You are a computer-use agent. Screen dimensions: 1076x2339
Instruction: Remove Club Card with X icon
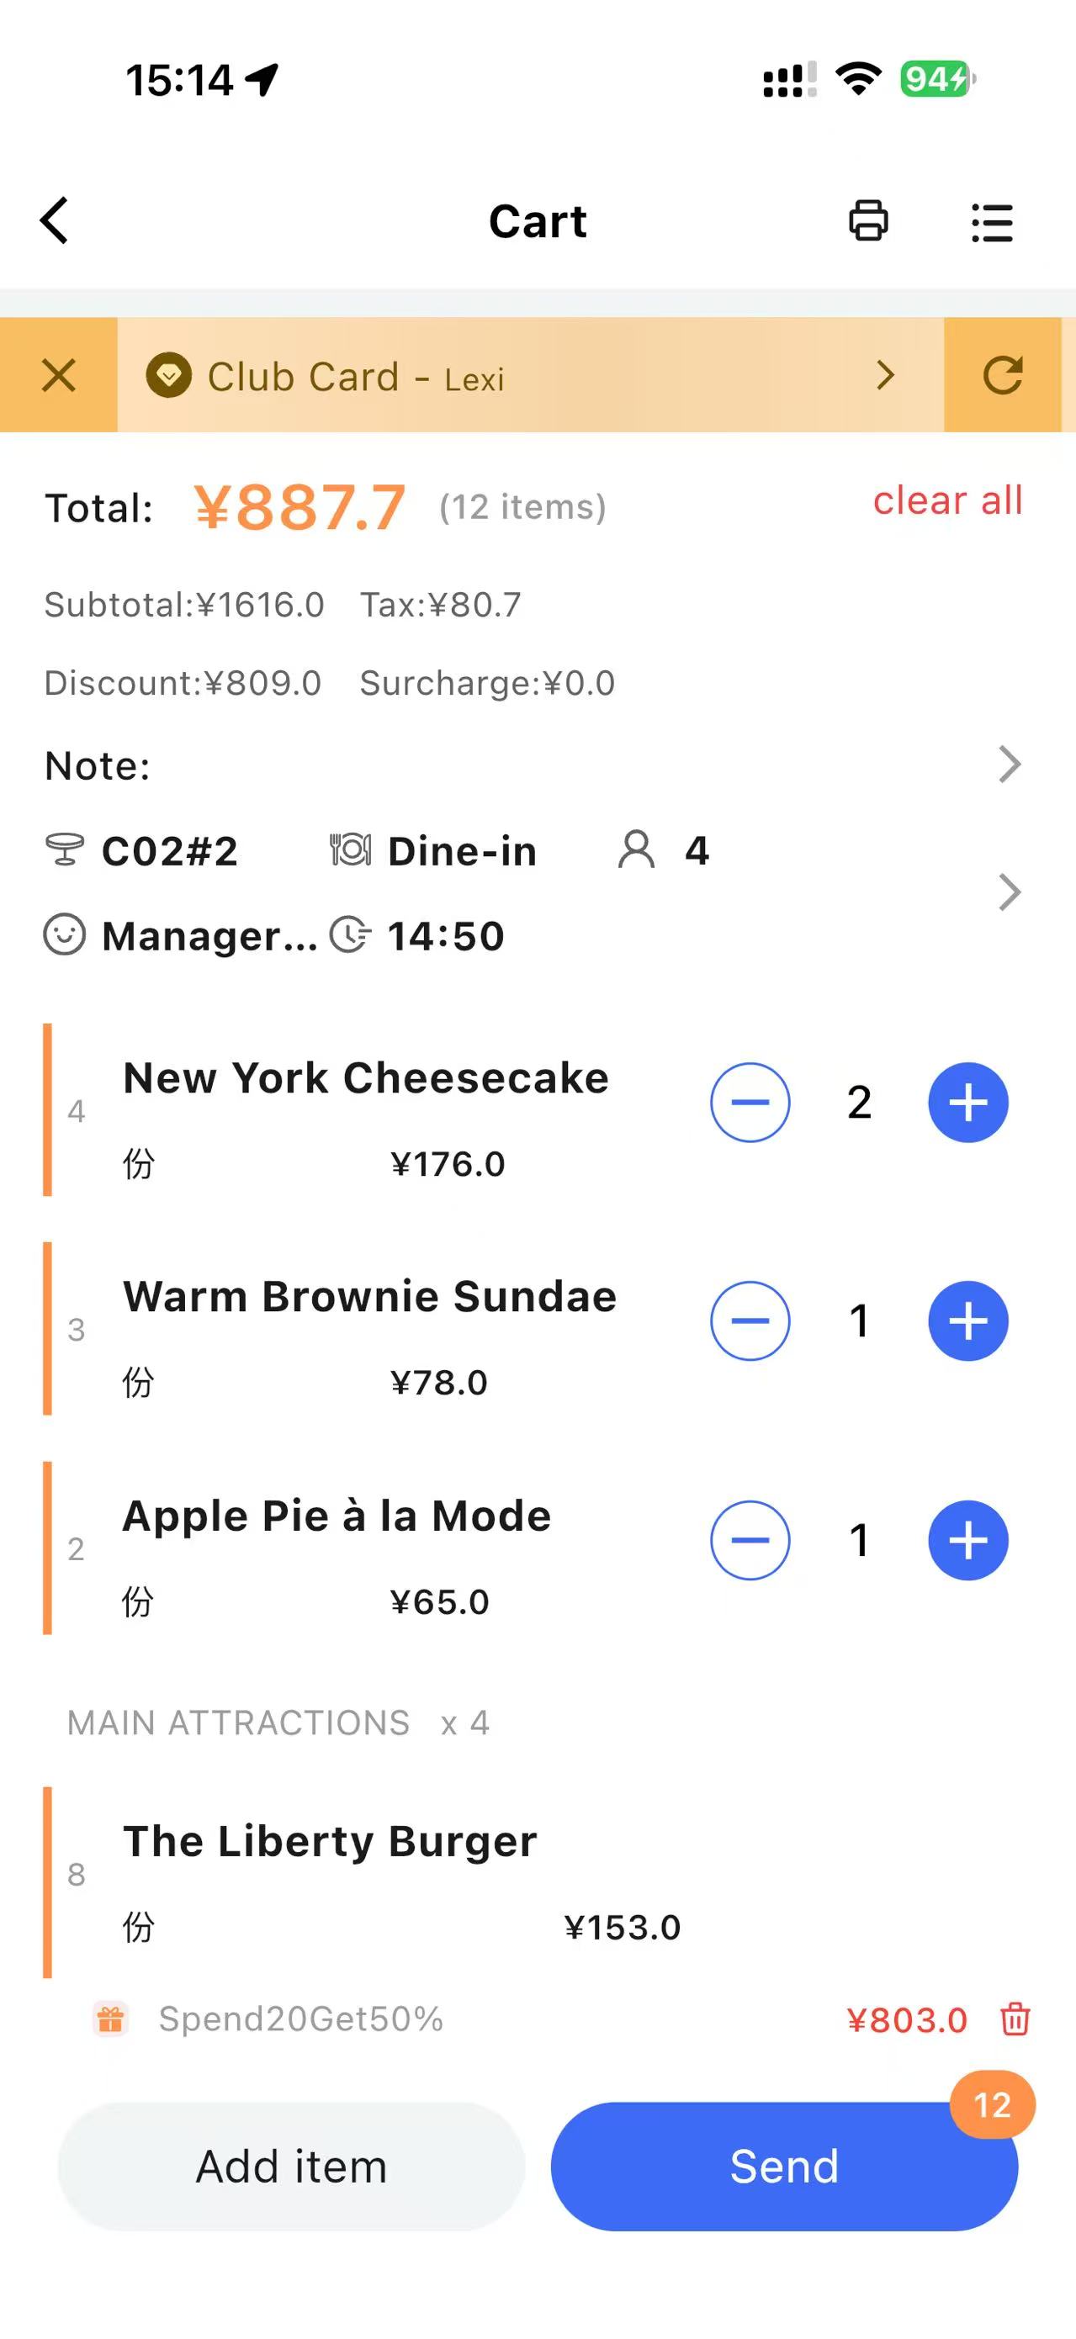pos(59,375)
